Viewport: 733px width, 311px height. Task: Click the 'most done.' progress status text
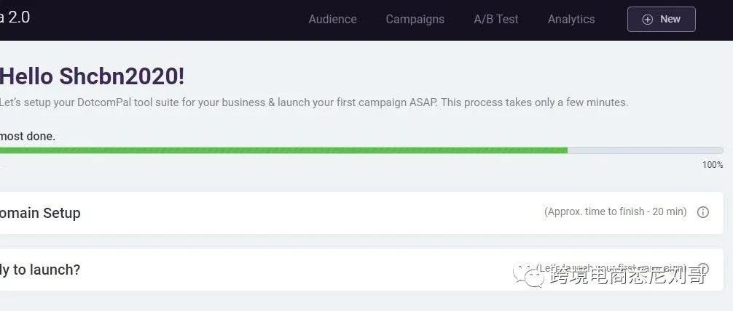pyautogui.click(x=28, y=136)
